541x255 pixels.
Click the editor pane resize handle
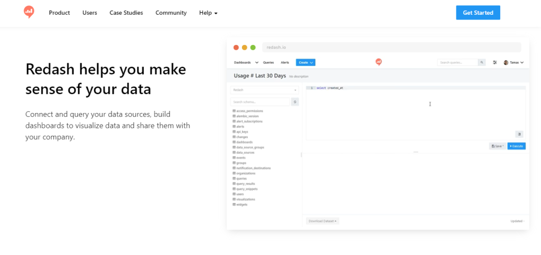(x=416, y=152)
